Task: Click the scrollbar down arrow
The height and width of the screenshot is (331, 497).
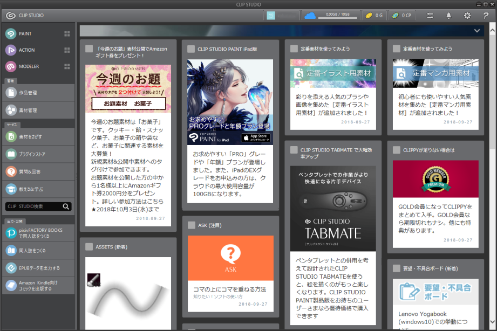Action: 492,321
